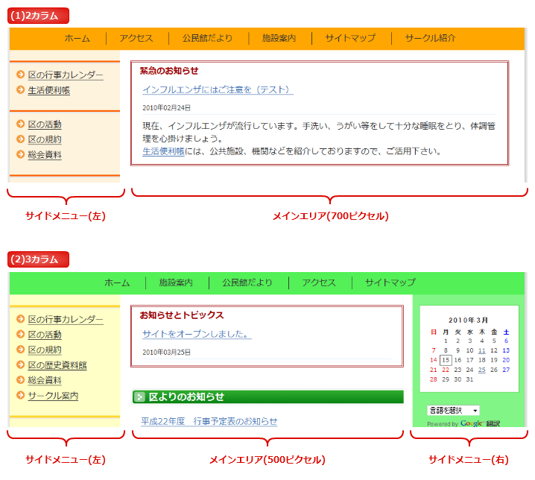
Task: Select calendar date 25 in March 2010
Action: pos(482,370)
